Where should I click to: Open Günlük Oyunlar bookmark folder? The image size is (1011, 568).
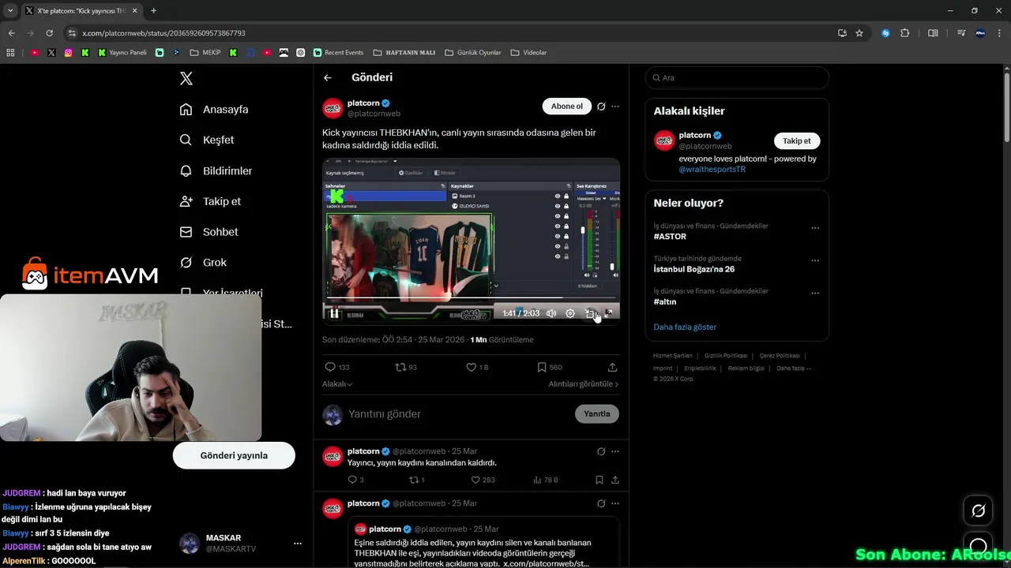pos(473,53)
